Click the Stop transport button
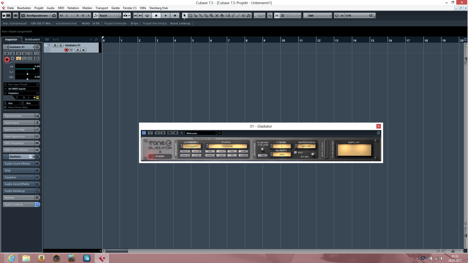468x263 pixels. pyautogui.click(x=156, y=16)
